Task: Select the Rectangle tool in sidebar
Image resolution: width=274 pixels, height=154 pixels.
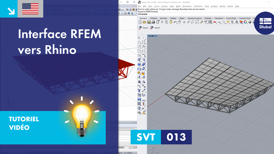Action: 143,51
